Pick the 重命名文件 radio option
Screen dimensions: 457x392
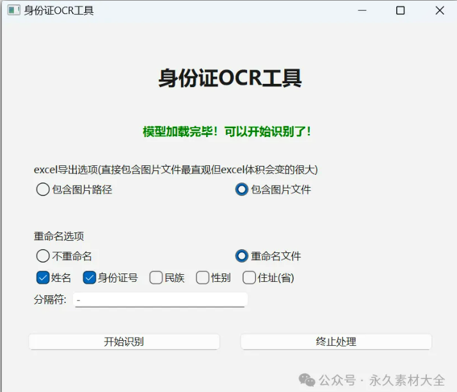pos(242,256)
